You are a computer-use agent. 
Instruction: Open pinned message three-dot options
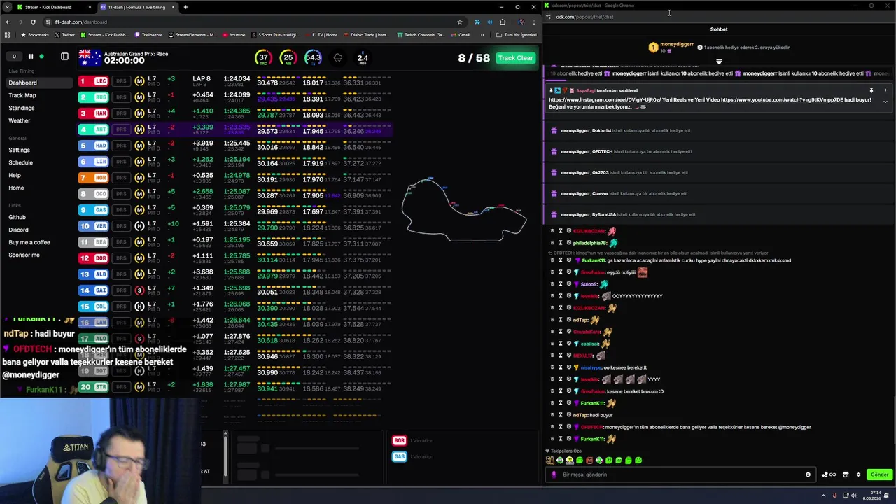coord(885,90)
